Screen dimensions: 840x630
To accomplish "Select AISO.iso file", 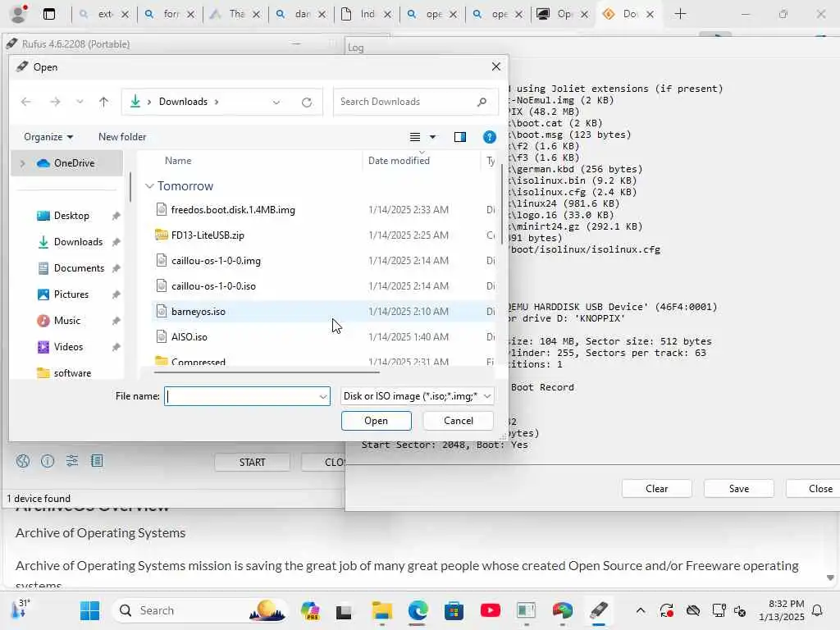I will (189, 337).
